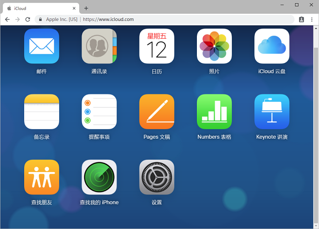Click the browser forward arrow
This screenshot has height=229, width=319.
pos(17,19)
